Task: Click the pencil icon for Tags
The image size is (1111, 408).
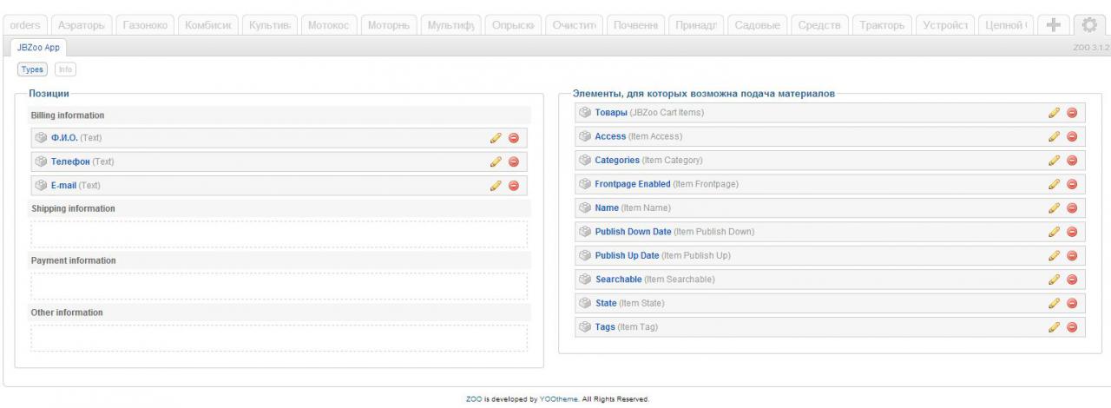Action: 1054,327
